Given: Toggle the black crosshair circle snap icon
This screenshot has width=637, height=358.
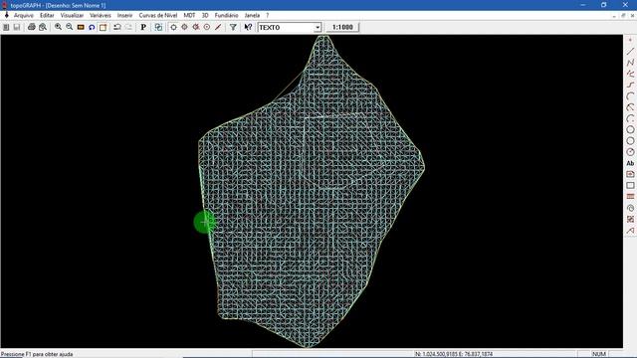Looking at the screenshot, I should [x=173, y=27].
